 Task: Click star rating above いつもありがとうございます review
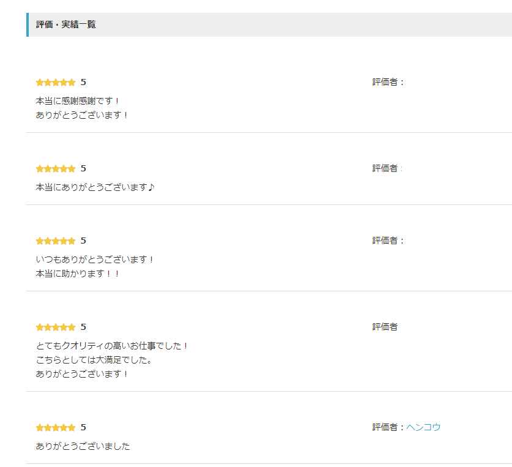[56, 241]
